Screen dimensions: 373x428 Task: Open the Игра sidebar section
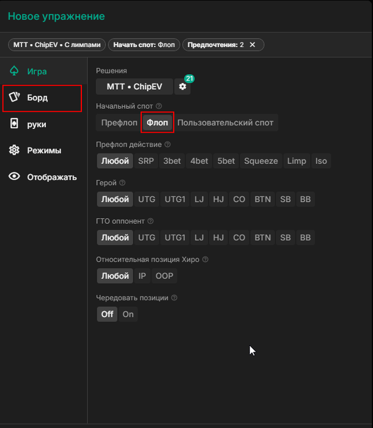[x=43, y=72]
